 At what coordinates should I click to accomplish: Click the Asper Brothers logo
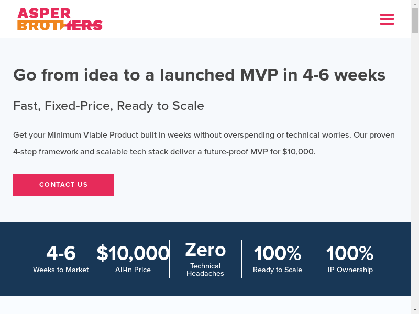pos(60,19)
